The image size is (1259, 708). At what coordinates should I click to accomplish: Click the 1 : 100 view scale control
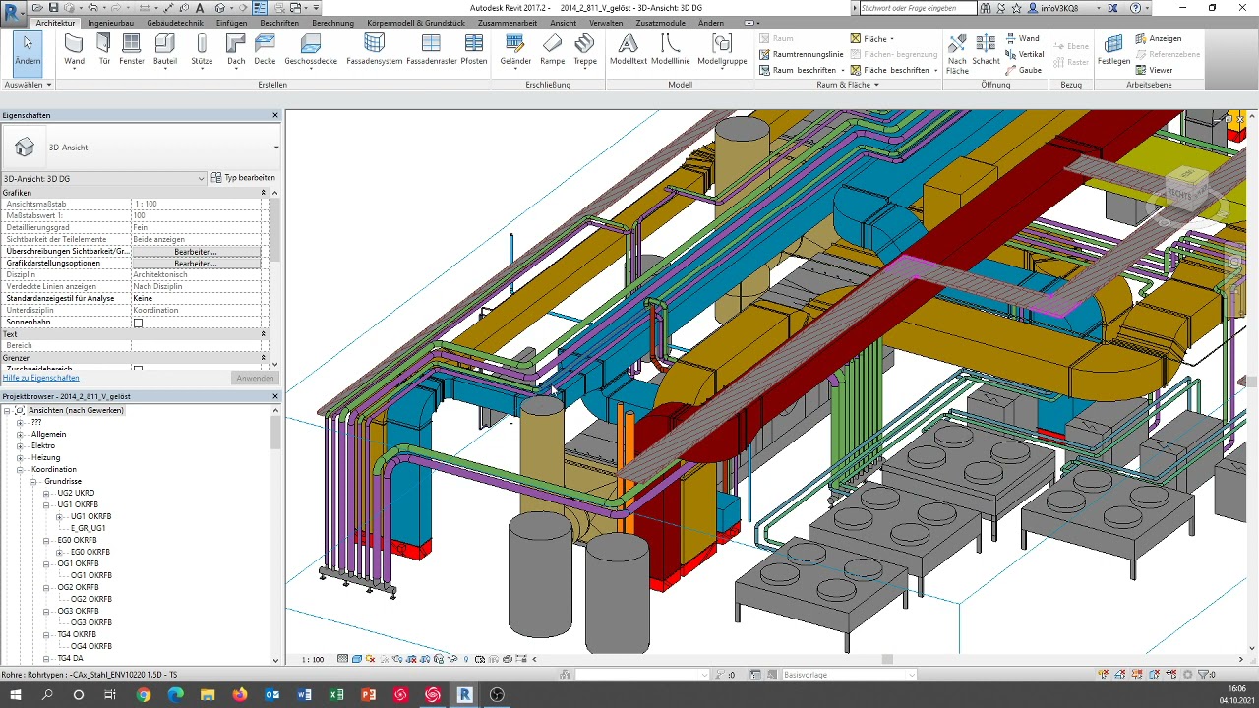(x=313, y=659)
